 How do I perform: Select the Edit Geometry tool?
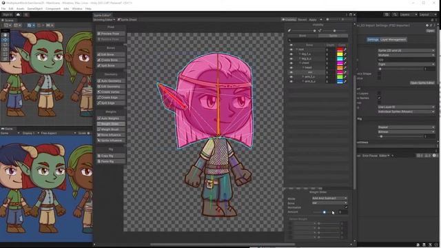coord(111,87)
